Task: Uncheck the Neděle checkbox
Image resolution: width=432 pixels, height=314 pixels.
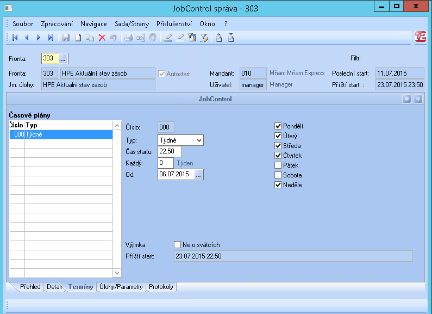Action: coord(278,185)
